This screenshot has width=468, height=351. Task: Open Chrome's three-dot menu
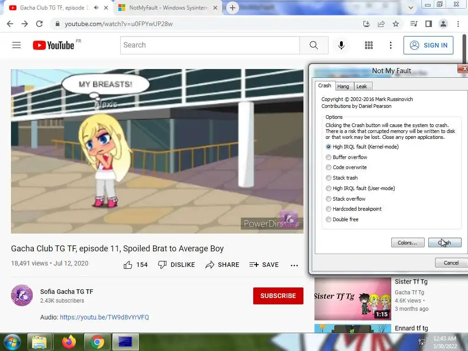pyautogui.click(x=458, y=24)
